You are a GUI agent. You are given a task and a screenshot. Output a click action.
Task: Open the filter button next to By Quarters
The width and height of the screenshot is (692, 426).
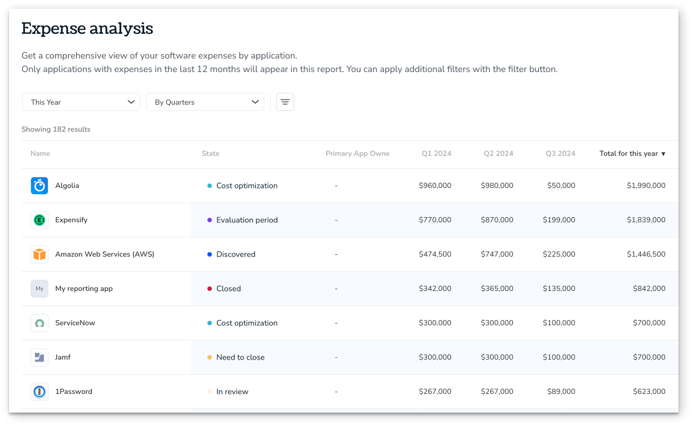[x=285, y=102]
